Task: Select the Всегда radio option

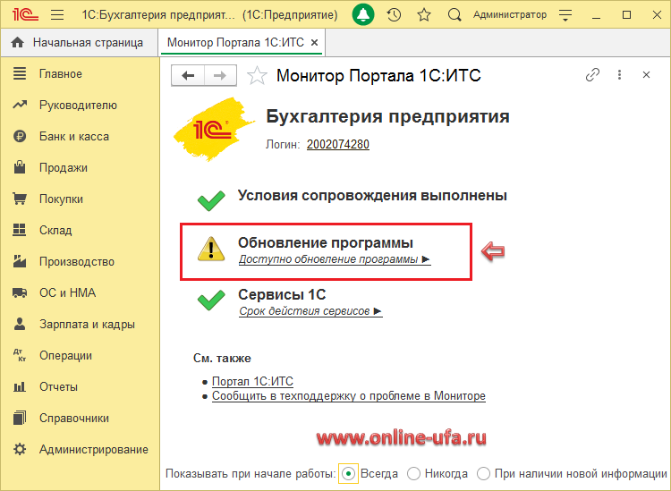Action: tap(349, 473)
